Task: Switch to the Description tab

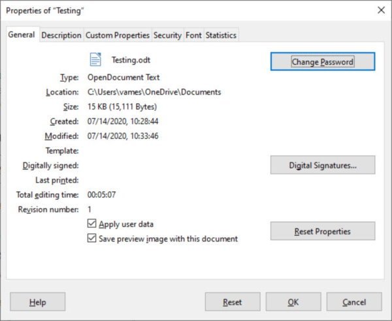Action: click(x=61, y=35)
